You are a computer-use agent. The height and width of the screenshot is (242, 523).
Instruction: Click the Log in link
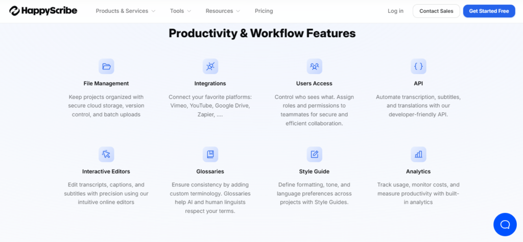tap(395, 11)
